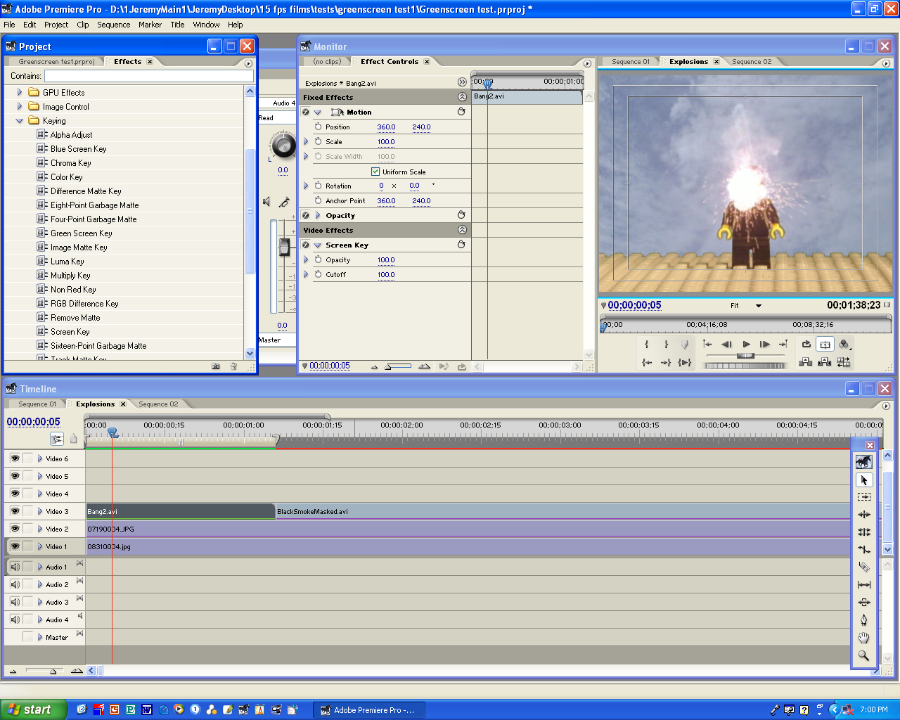900x720 pixels.
Task: Switch to Sequence 01 tab in Monitor
Action: click(631, 62)
